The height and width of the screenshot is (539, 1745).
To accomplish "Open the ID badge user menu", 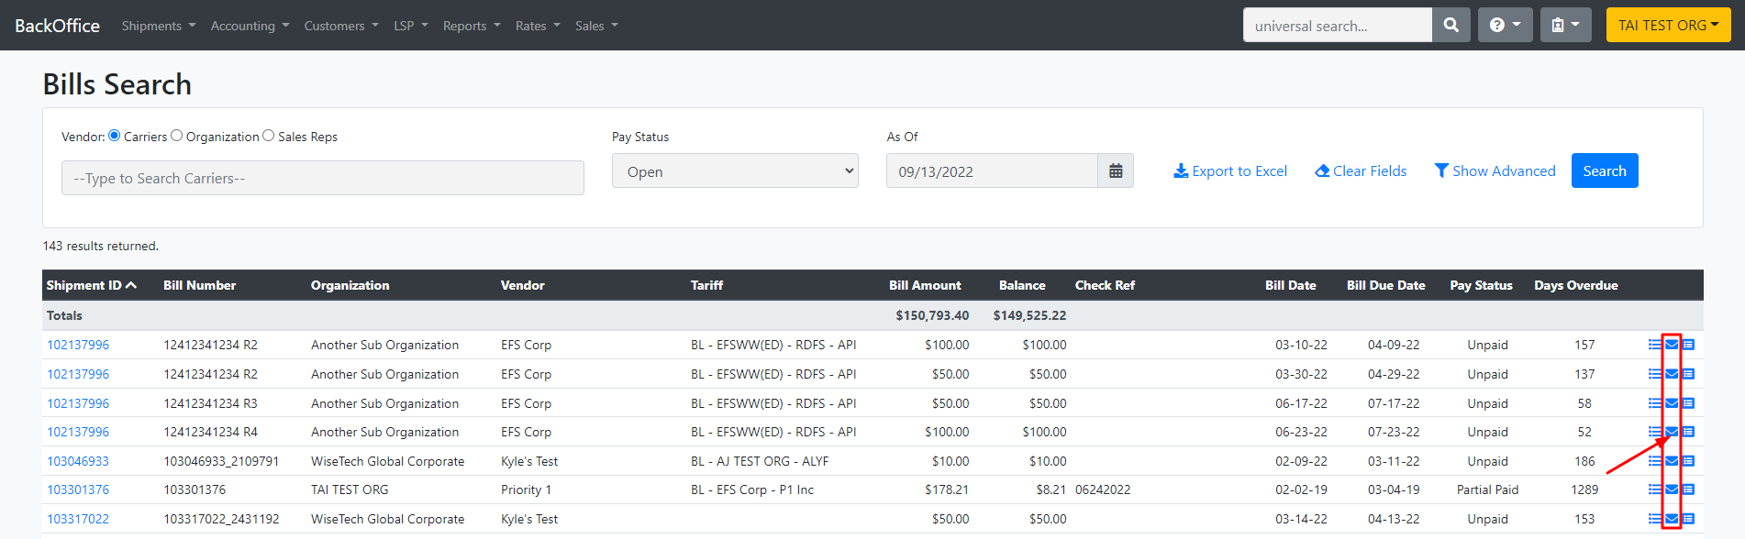I will (1565, 26).
